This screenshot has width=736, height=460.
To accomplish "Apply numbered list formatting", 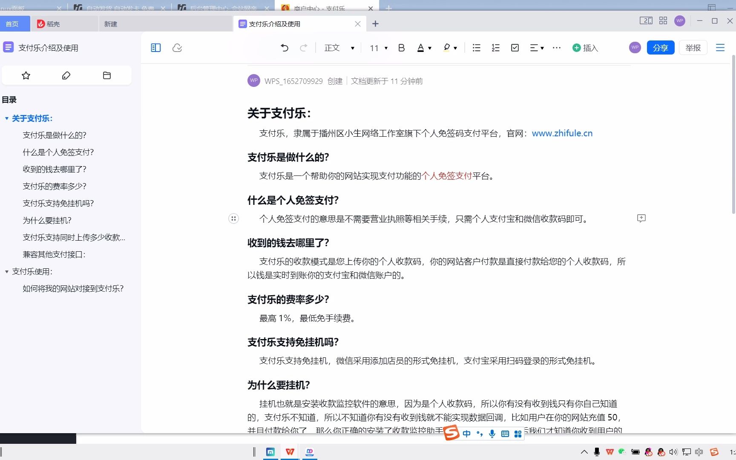I will (x=495, y=48).
